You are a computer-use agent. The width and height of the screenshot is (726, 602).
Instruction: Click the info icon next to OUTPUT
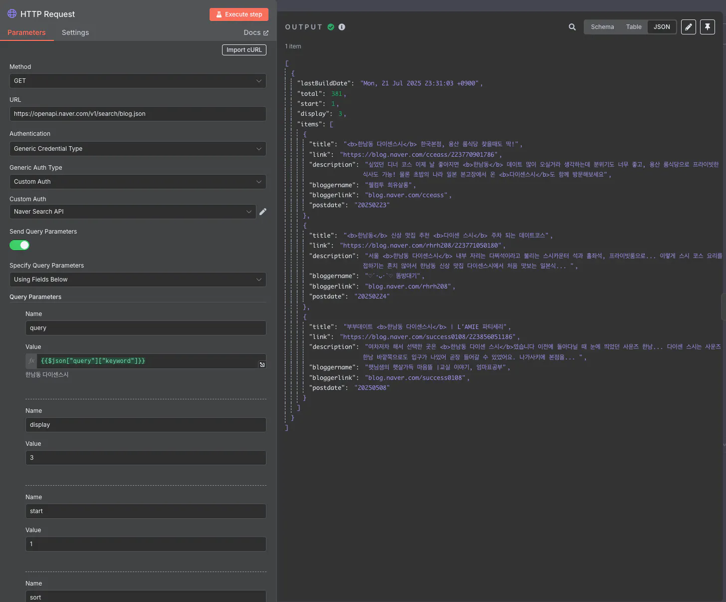342,27
